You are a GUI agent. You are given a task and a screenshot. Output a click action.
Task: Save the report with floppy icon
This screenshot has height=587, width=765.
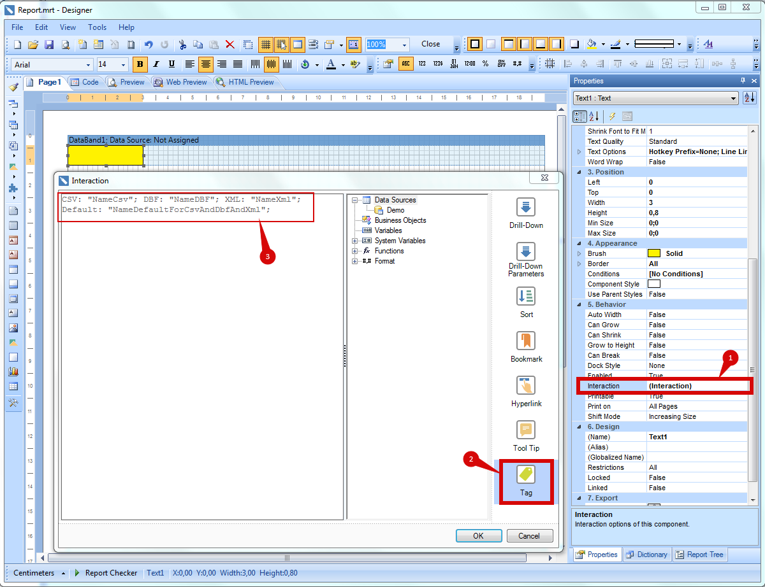48,45
